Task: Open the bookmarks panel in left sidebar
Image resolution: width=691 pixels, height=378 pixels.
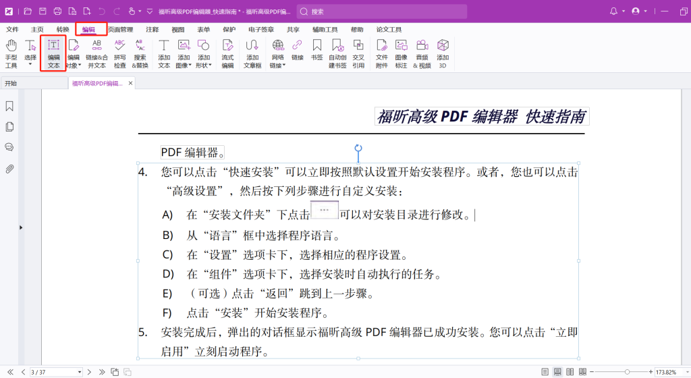Action: tap(9, 106)
